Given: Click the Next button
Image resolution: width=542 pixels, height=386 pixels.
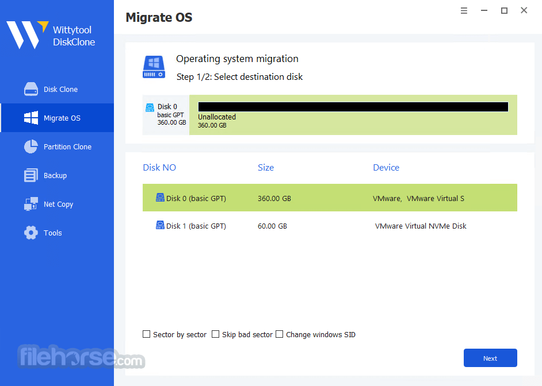Looking at the screenshot, I should (490, 358).
